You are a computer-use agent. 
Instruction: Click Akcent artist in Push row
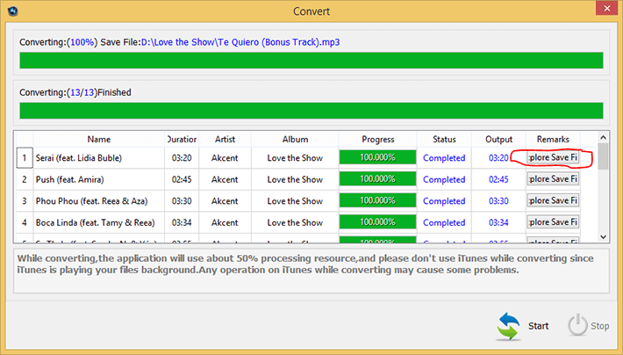225,179
